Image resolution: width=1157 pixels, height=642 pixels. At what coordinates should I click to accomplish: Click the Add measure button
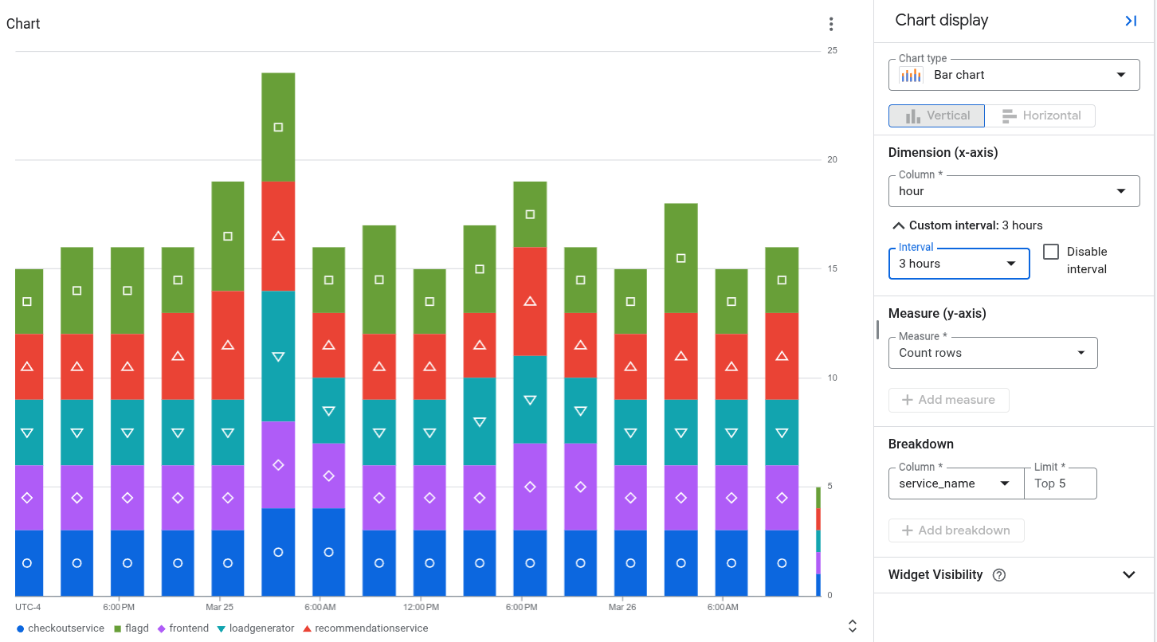pyautogui.click(x=948, y=400)
